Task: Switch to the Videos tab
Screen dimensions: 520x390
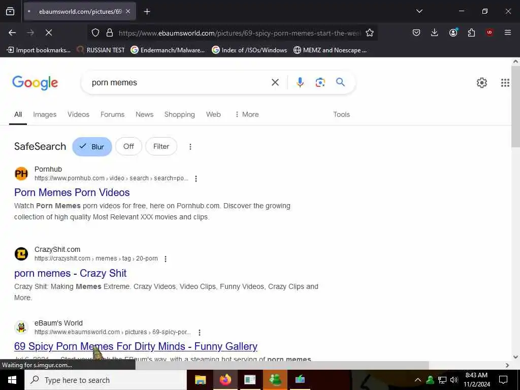Action: click(79, 114)
